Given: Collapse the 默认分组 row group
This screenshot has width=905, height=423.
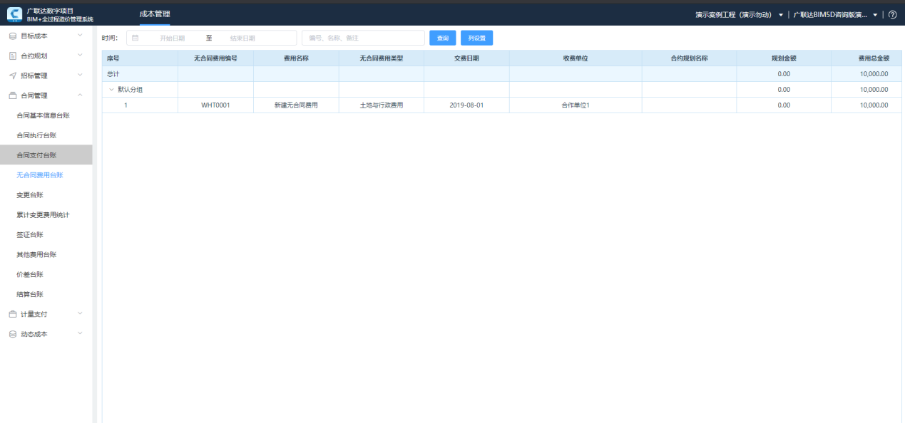Looking at the screenshot, I should pyautogui.click(x=111, y=90).
